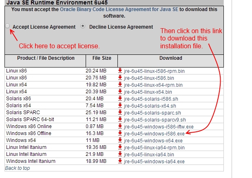Click download arrow icon for Windows x64

[120, 140]
